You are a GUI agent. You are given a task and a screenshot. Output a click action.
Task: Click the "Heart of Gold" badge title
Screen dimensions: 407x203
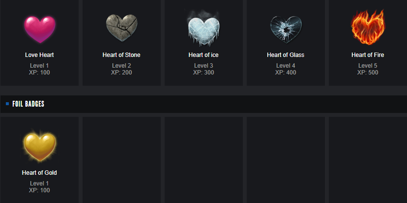(40, 173)
